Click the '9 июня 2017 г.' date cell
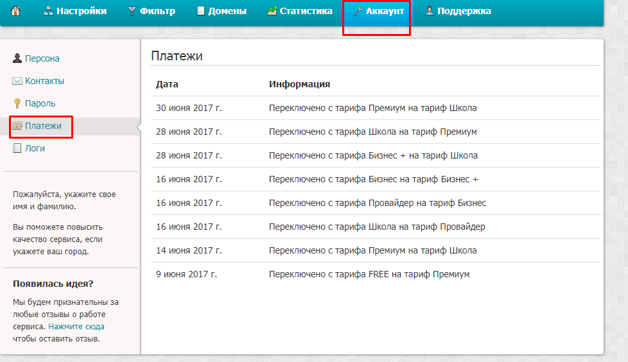The image size is (628, 362). (186, 274)
